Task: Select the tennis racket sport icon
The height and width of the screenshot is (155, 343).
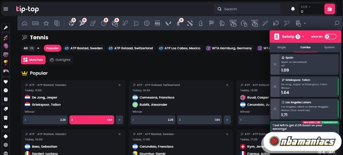Action: coord(82,23)
